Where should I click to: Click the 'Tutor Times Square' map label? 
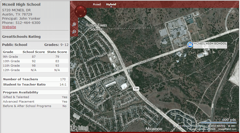96,27
